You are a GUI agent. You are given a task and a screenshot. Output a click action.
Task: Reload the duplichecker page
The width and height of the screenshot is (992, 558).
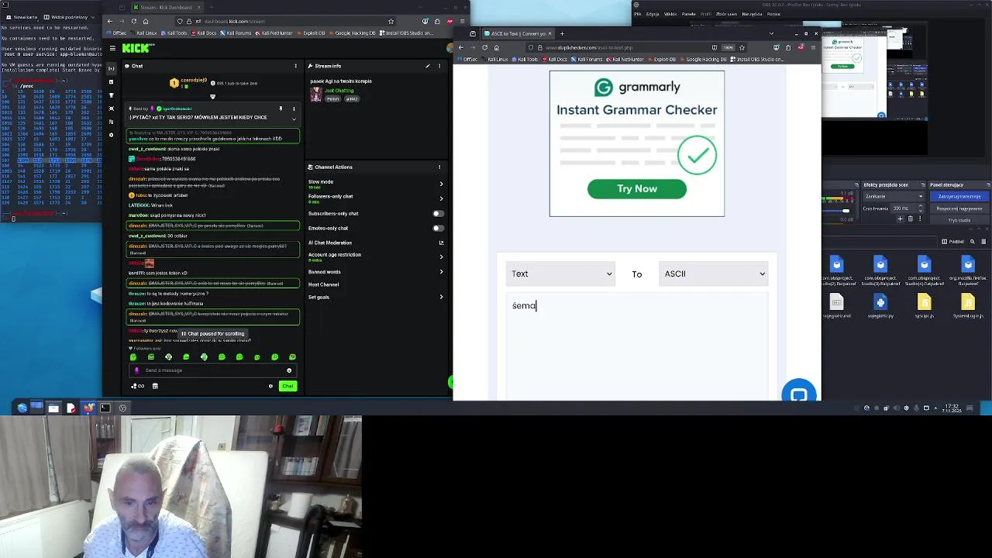click(x=484, y=47)
